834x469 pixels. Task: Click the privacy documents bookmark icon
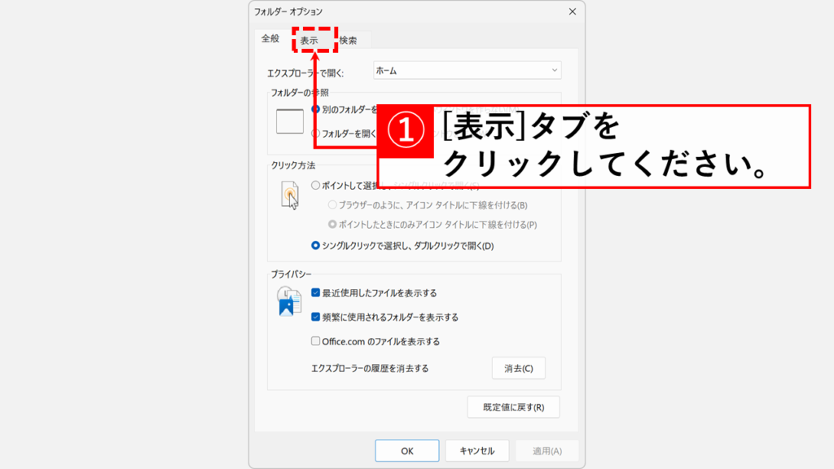(x=289, y=301)
